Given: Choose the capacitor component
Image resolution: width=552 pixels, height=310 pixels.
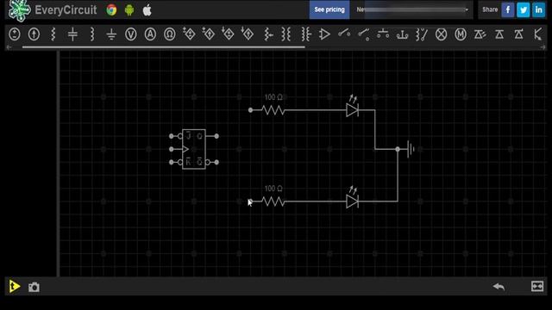Looking at the screenshot, I should click(72, 34).
